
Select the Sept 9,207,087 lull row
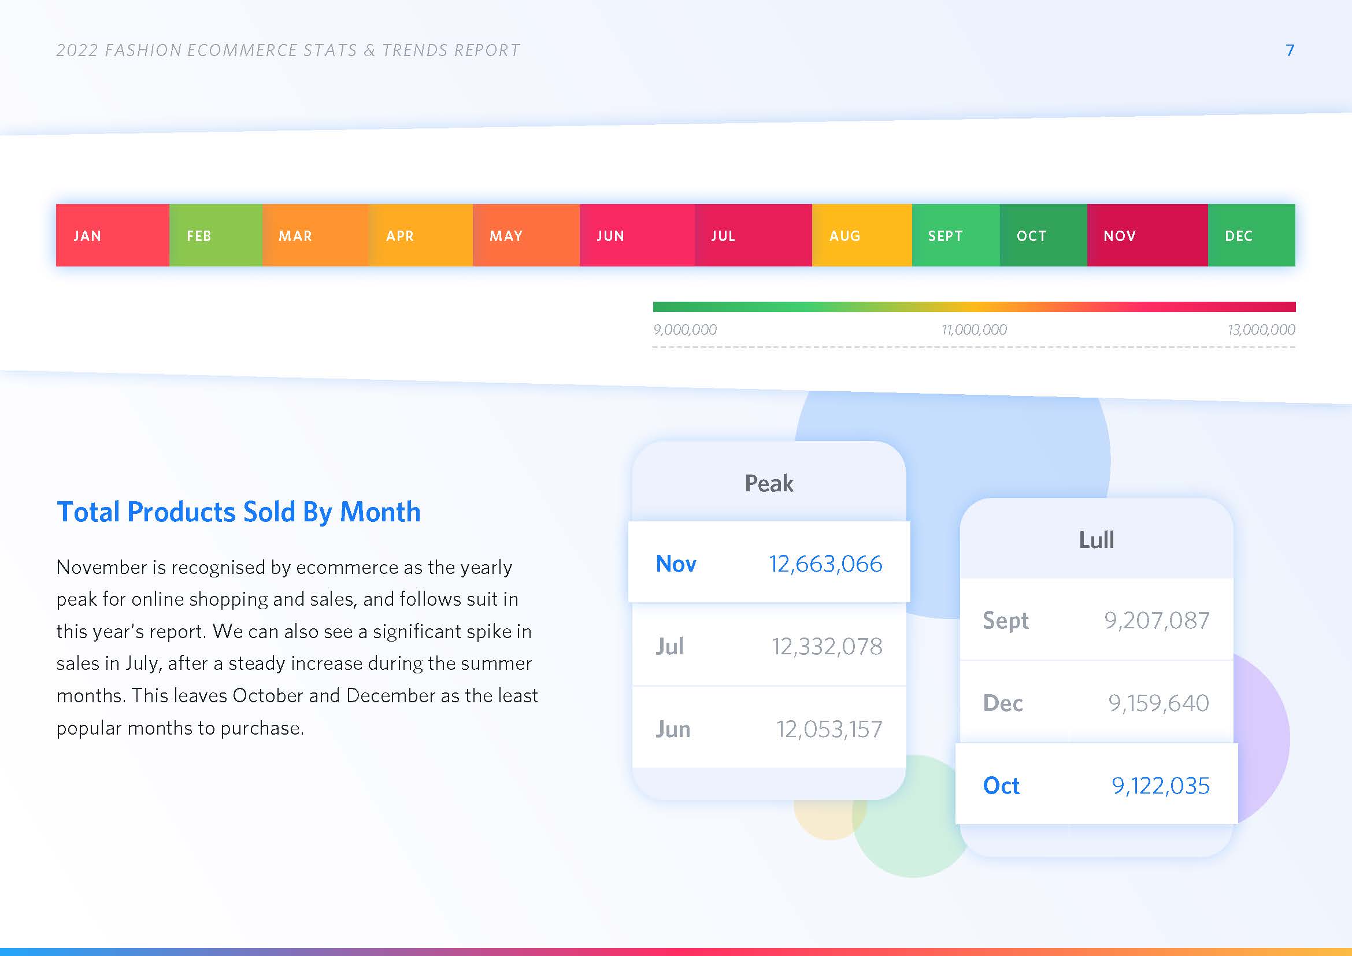pos(1096,620)
